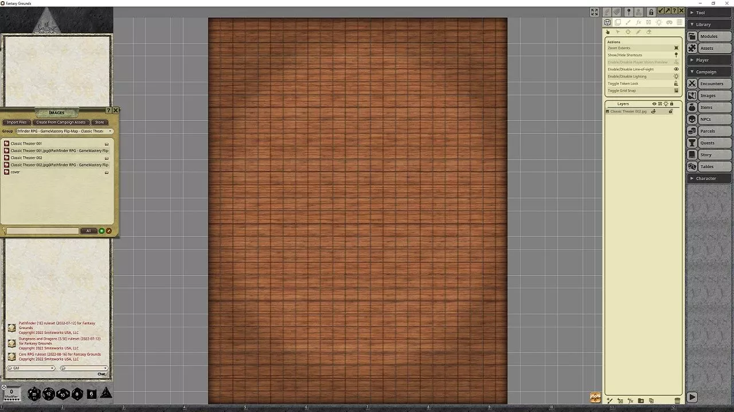Open Story in the sidebar
The height and width of the screenshot is (412, 734).
[x=710, y=154]
